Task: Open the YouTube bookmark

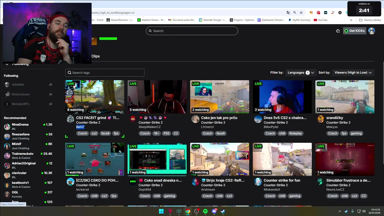Action: pos(320,20)
